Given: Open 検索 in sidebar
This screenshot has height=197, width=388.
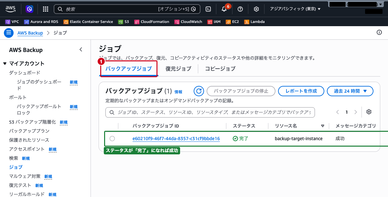Looking at the screenshot, I should [x=14, y=158].
